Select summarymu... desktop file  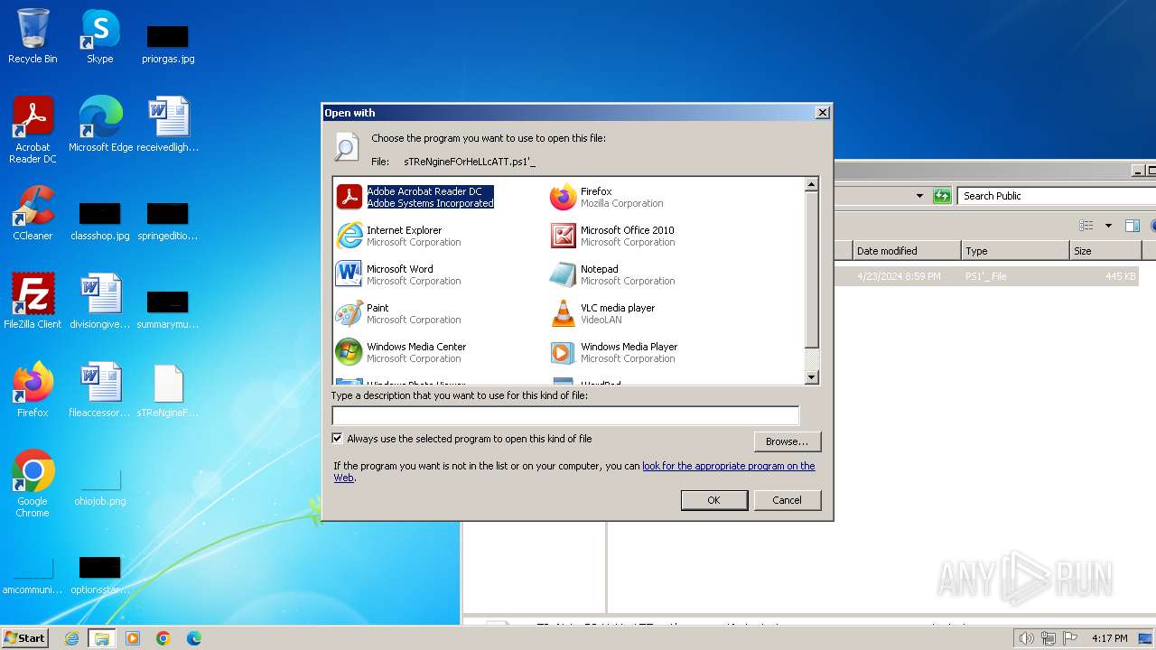pos(168,309)
